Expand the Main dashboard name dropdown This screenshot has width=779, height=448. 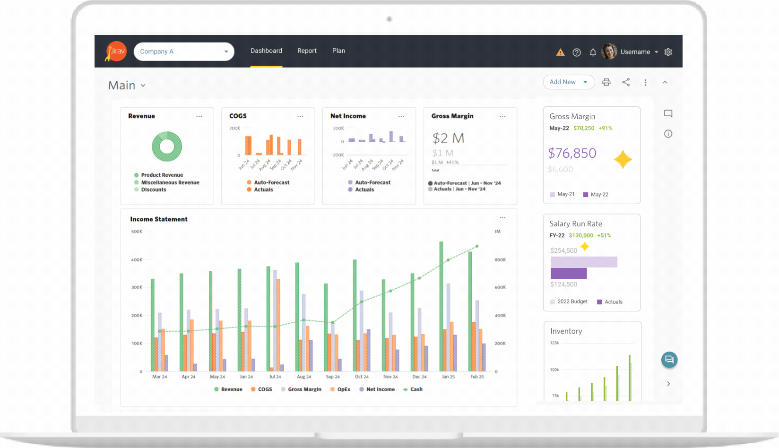click(x=142, y=85)
